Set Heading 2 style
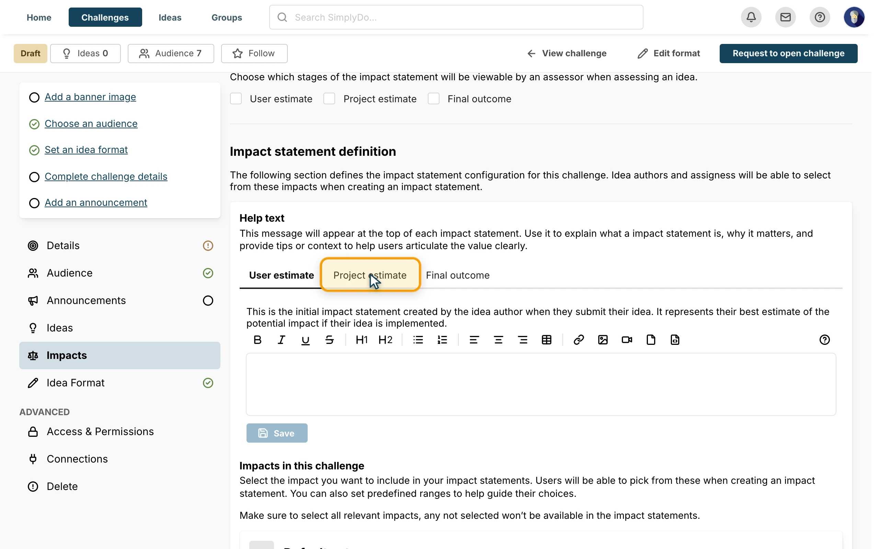The width and height of the screenshot is (879, 549). pos(385,340)
